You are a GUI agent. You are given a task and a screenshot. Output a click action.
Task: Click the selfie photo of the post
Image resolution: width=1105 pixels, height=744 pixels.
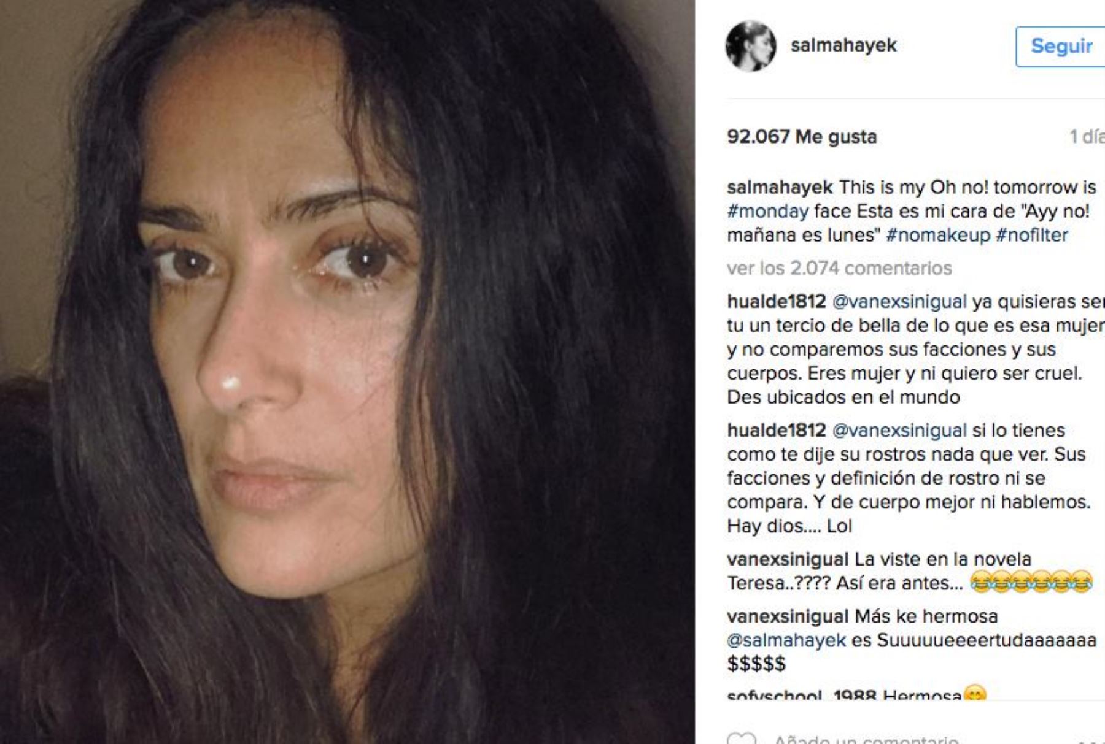pyautogui.click(x=347, y=372)
